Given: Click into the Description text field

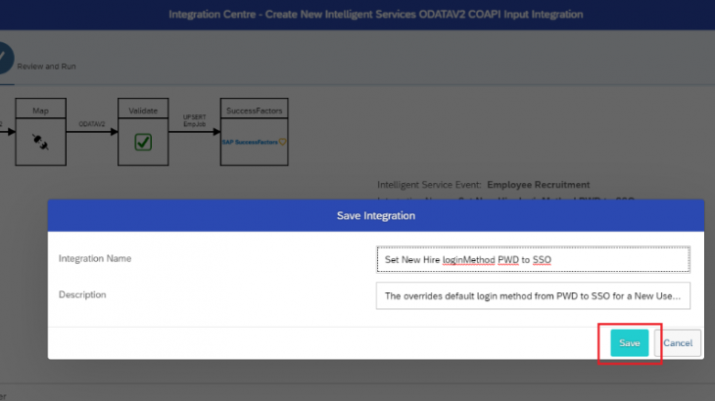Looking at the screenshot, I should tap(533, 295).
